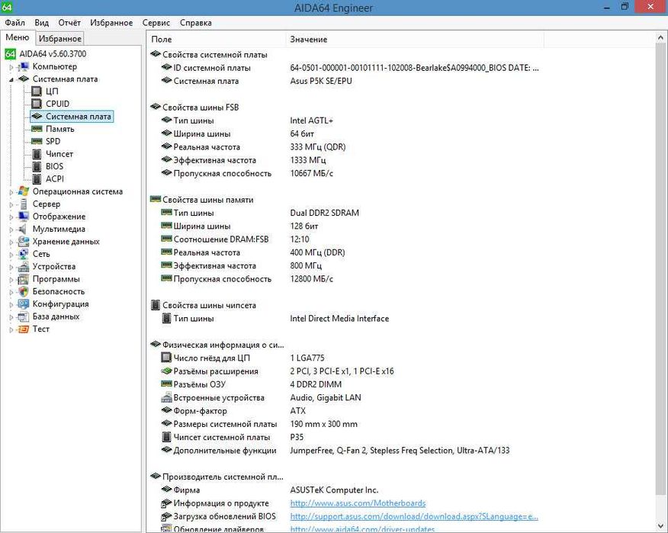Select the Свойства шины памяти group heading
The height and width of the screenshot is (533, 668).
(208, 200)
